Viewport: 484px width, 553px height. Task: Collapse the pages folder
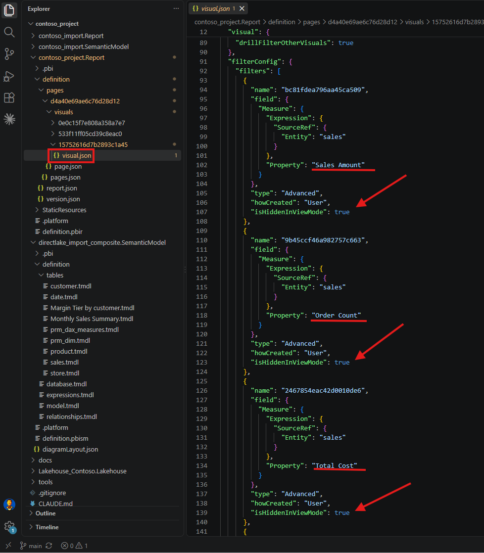point(54,91)
